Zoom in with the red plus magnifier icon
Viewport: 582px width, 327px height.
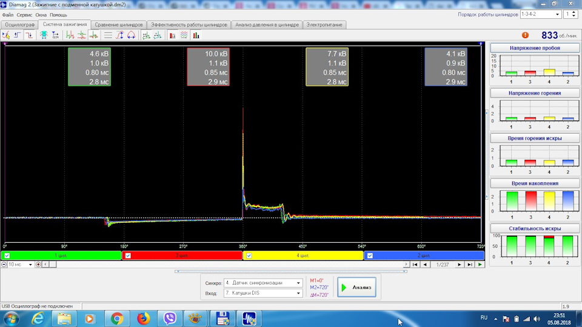[38, 265]
